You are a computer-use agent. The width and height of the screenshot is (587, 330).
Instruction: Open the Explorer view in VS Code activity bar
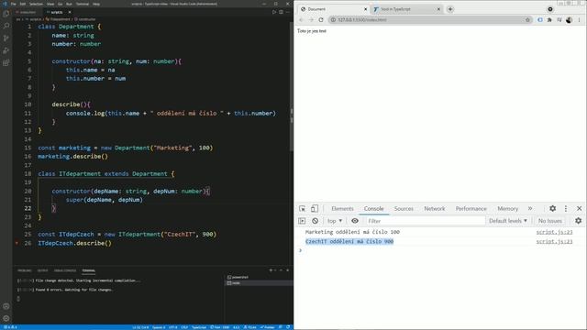click(6, 14)
